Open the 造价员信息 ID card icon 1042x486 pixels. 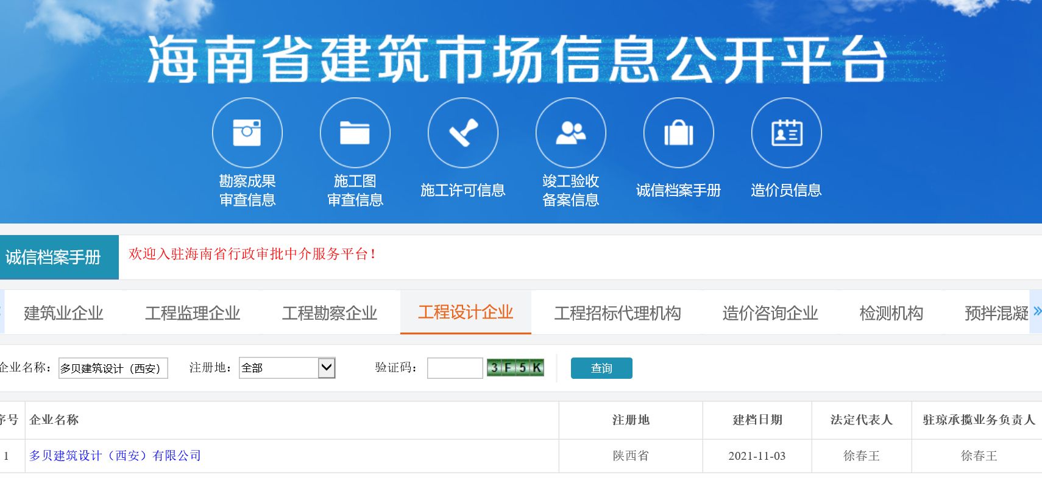coord(787,133)
